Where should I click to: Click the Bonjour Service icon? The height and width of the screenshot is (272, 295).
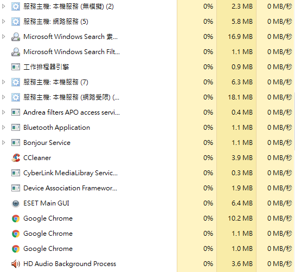[x=16, y=143]
